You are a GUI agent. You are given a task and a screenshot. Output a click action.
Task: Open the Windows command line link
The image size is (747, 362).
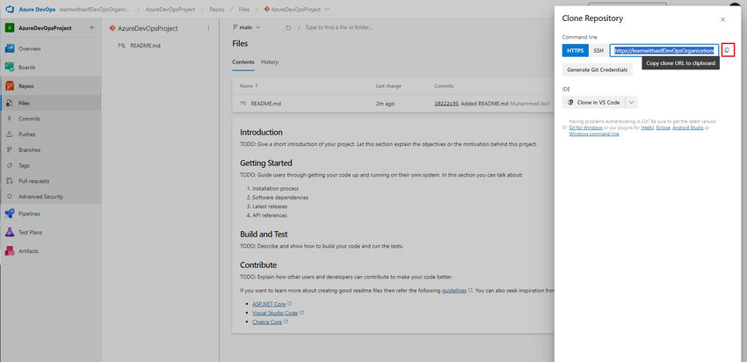[594, 134]
